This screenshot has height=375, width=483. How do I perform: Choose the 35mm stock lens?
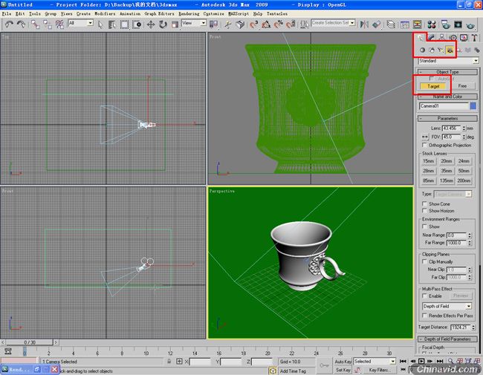tap(447, 171)
